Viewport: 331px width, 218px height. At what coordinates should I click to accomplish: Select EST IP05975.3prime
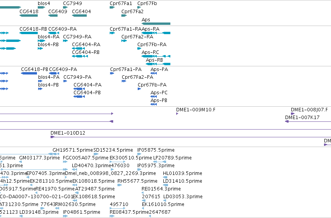(x=156, y=166)
